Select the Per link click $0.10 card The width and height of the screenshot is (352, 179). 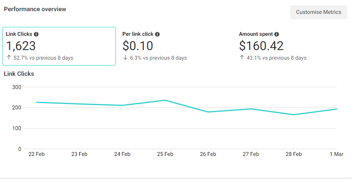(x=138, y=46)
